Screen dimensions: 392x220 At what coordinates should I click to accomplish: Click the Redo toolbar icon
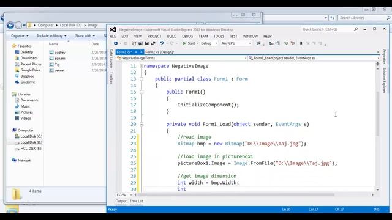click(171, 43)
